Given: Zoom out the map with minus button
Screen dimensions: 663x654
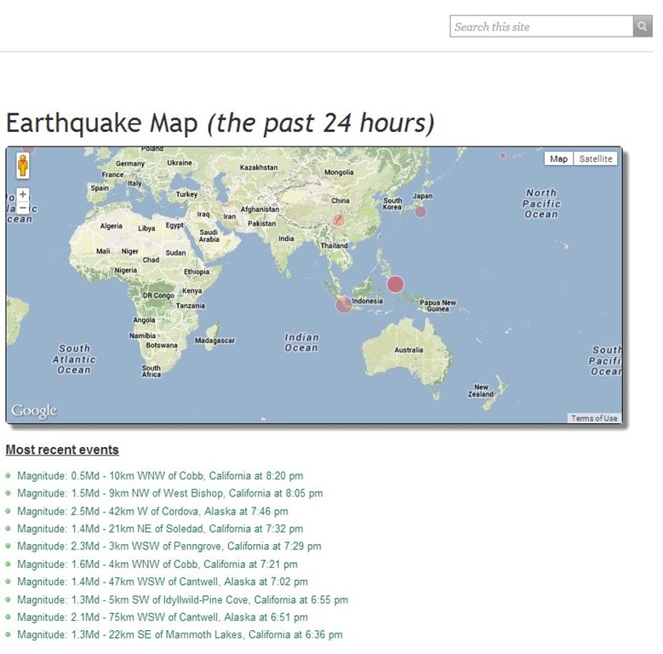Looking at the screenshot, I should 23,208.
